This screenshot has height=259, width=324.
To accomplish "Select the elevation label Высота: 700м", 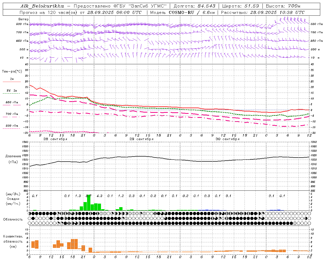I will [283, 6].
